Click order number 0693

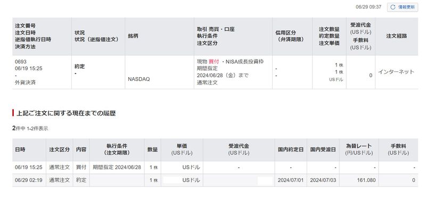[20, 62]
